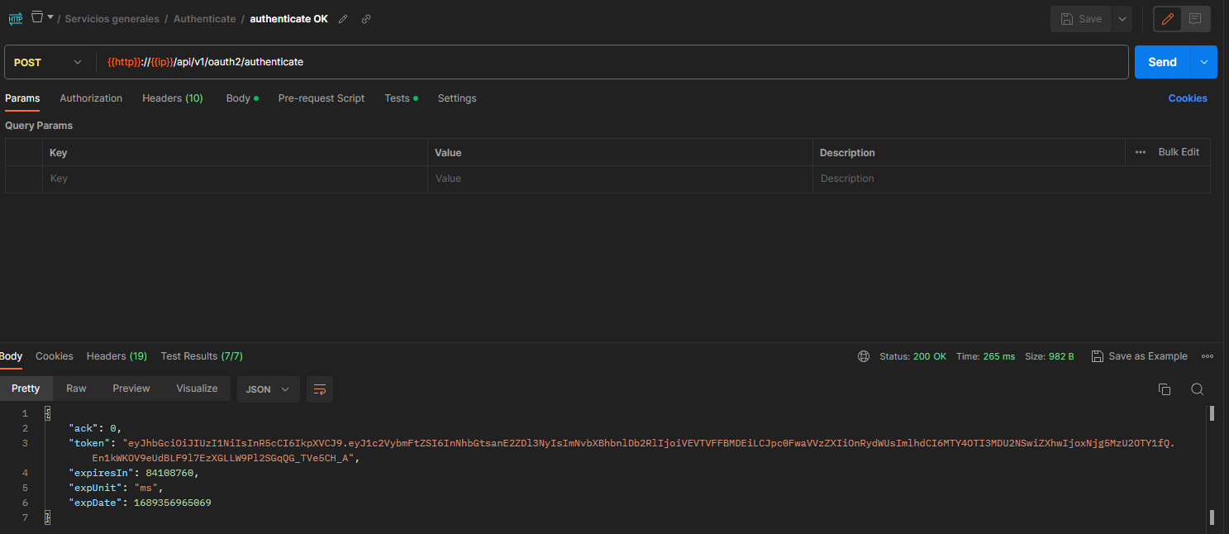Click the collection icon in the breadcrumb
Viewport: 1229px width, 534px height.
37,17
